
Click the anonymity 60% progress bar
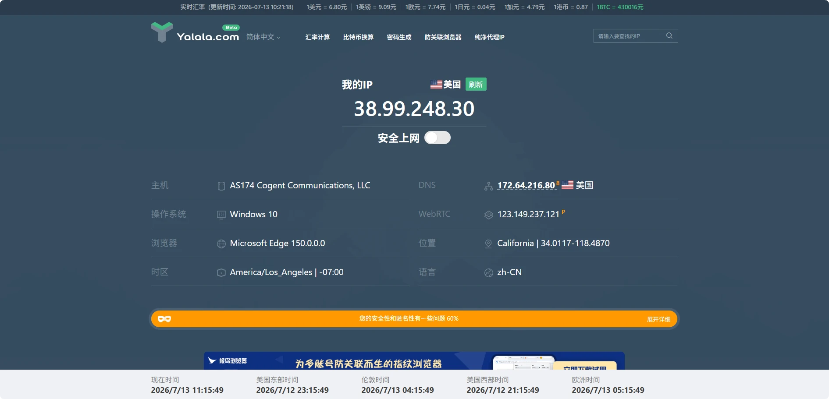click(414, 319)
